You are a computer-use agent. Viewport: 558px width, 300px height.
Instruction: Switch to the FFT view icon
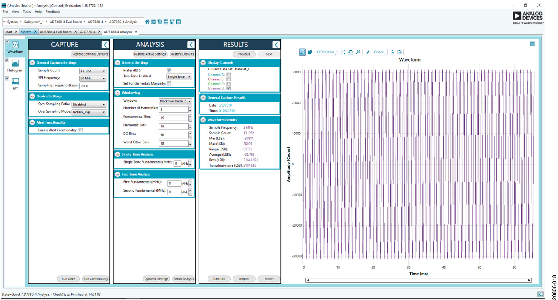(15, 82)
